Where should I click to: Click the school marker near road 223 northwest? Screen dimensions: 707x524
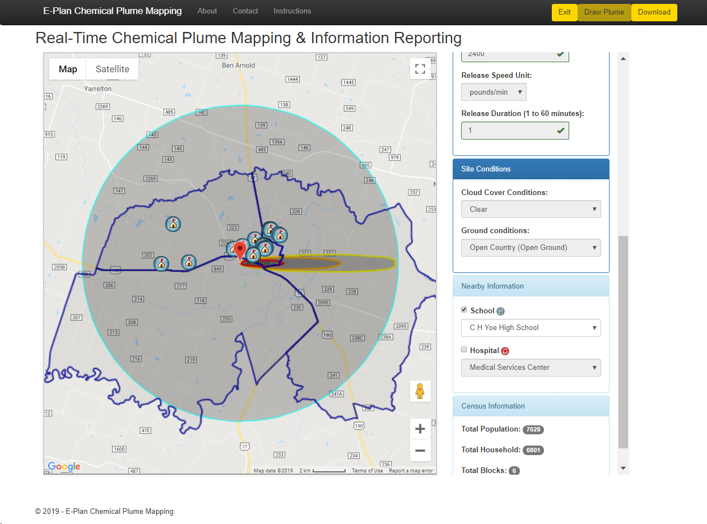[173, 224]
